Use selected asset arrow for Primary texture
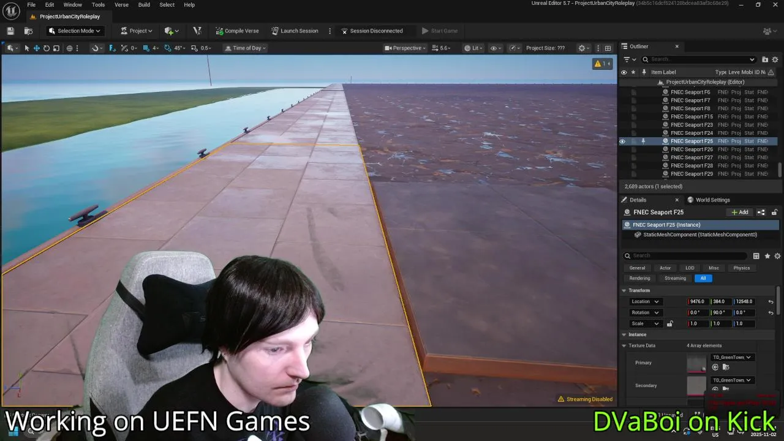Screen dimensions: 784x441 point(715,367)
